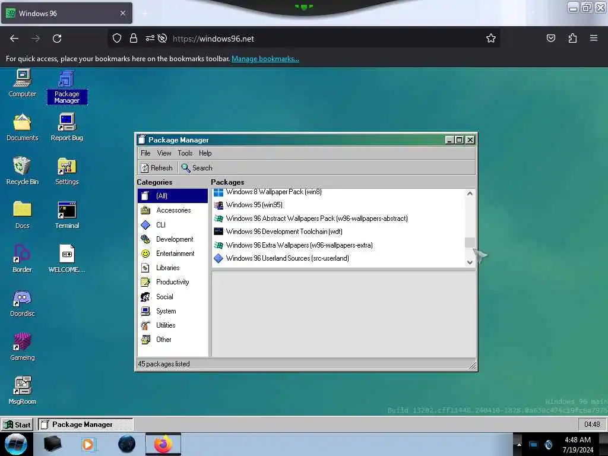The width and height of the screenshot is (608, 456).
Task: Open the Gameing desktop icon
Action: click(x=22, y=347)
